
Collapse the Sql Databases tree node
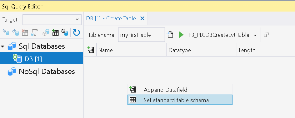[x=2, y=46]
